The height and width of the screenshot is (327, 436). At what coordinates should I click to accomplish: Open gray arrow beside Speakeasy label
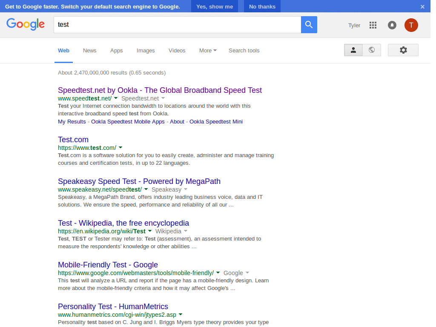pos(186,189)
